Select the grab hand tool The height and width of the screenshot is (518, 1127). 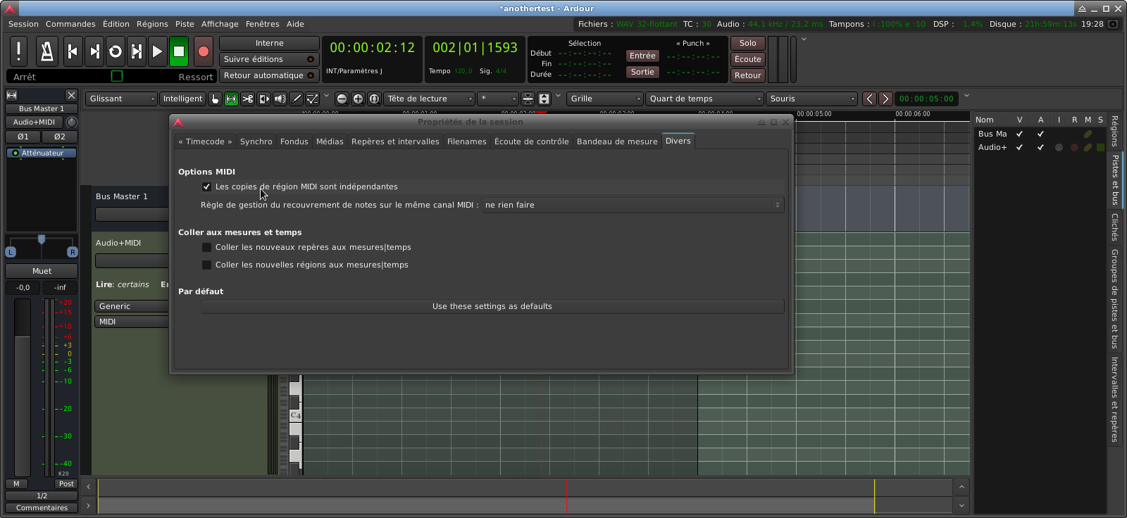point(216,99)
